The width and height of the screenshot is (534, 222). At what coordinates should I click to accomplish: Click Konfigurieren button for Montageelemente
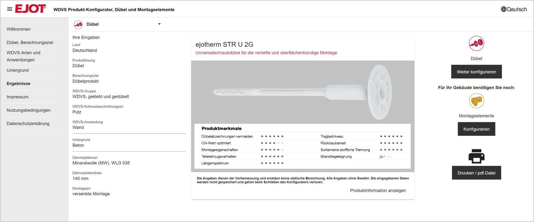click(x=476, y=129)
